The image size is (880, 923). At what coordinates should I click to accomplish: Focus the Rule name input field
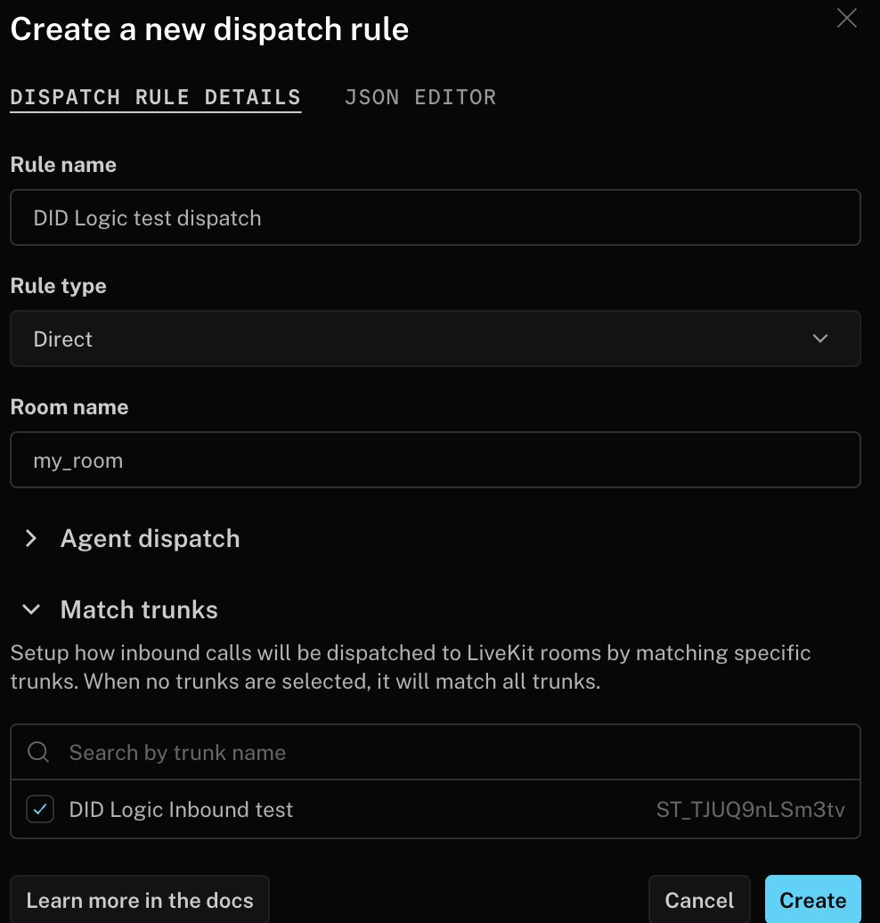(x=435, y=217)
